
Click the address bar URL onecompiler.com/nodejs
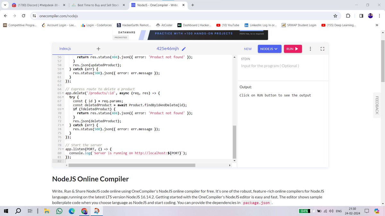point(59,16)
